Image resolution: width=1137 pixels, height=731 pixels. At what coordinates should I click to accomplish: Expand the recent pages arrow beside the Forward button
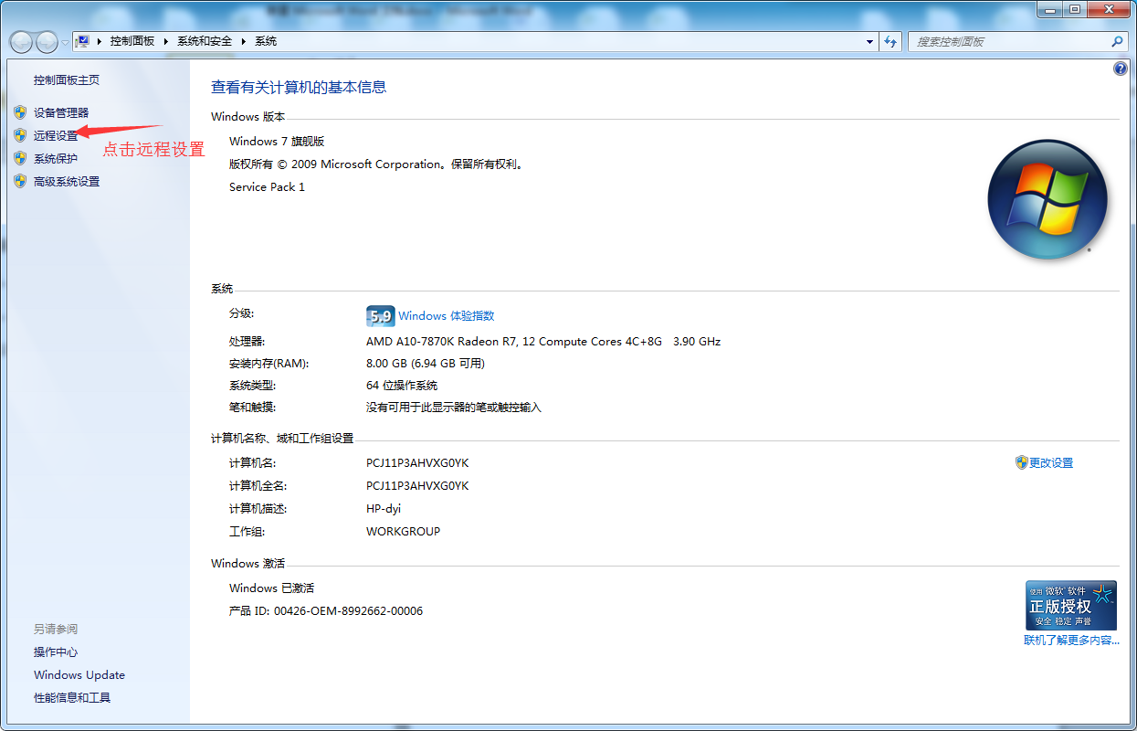(x=64, y=43)
